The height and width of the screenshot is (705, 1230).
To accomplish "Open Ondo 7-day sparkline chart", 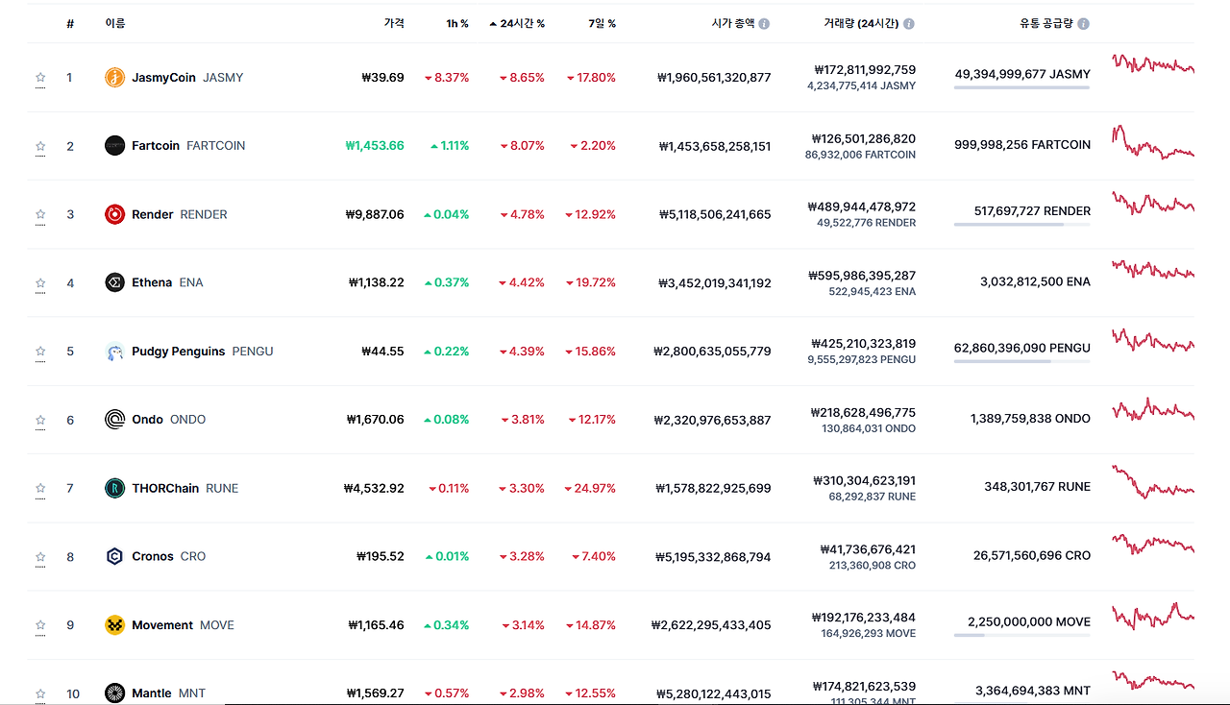I will 1153,409.
